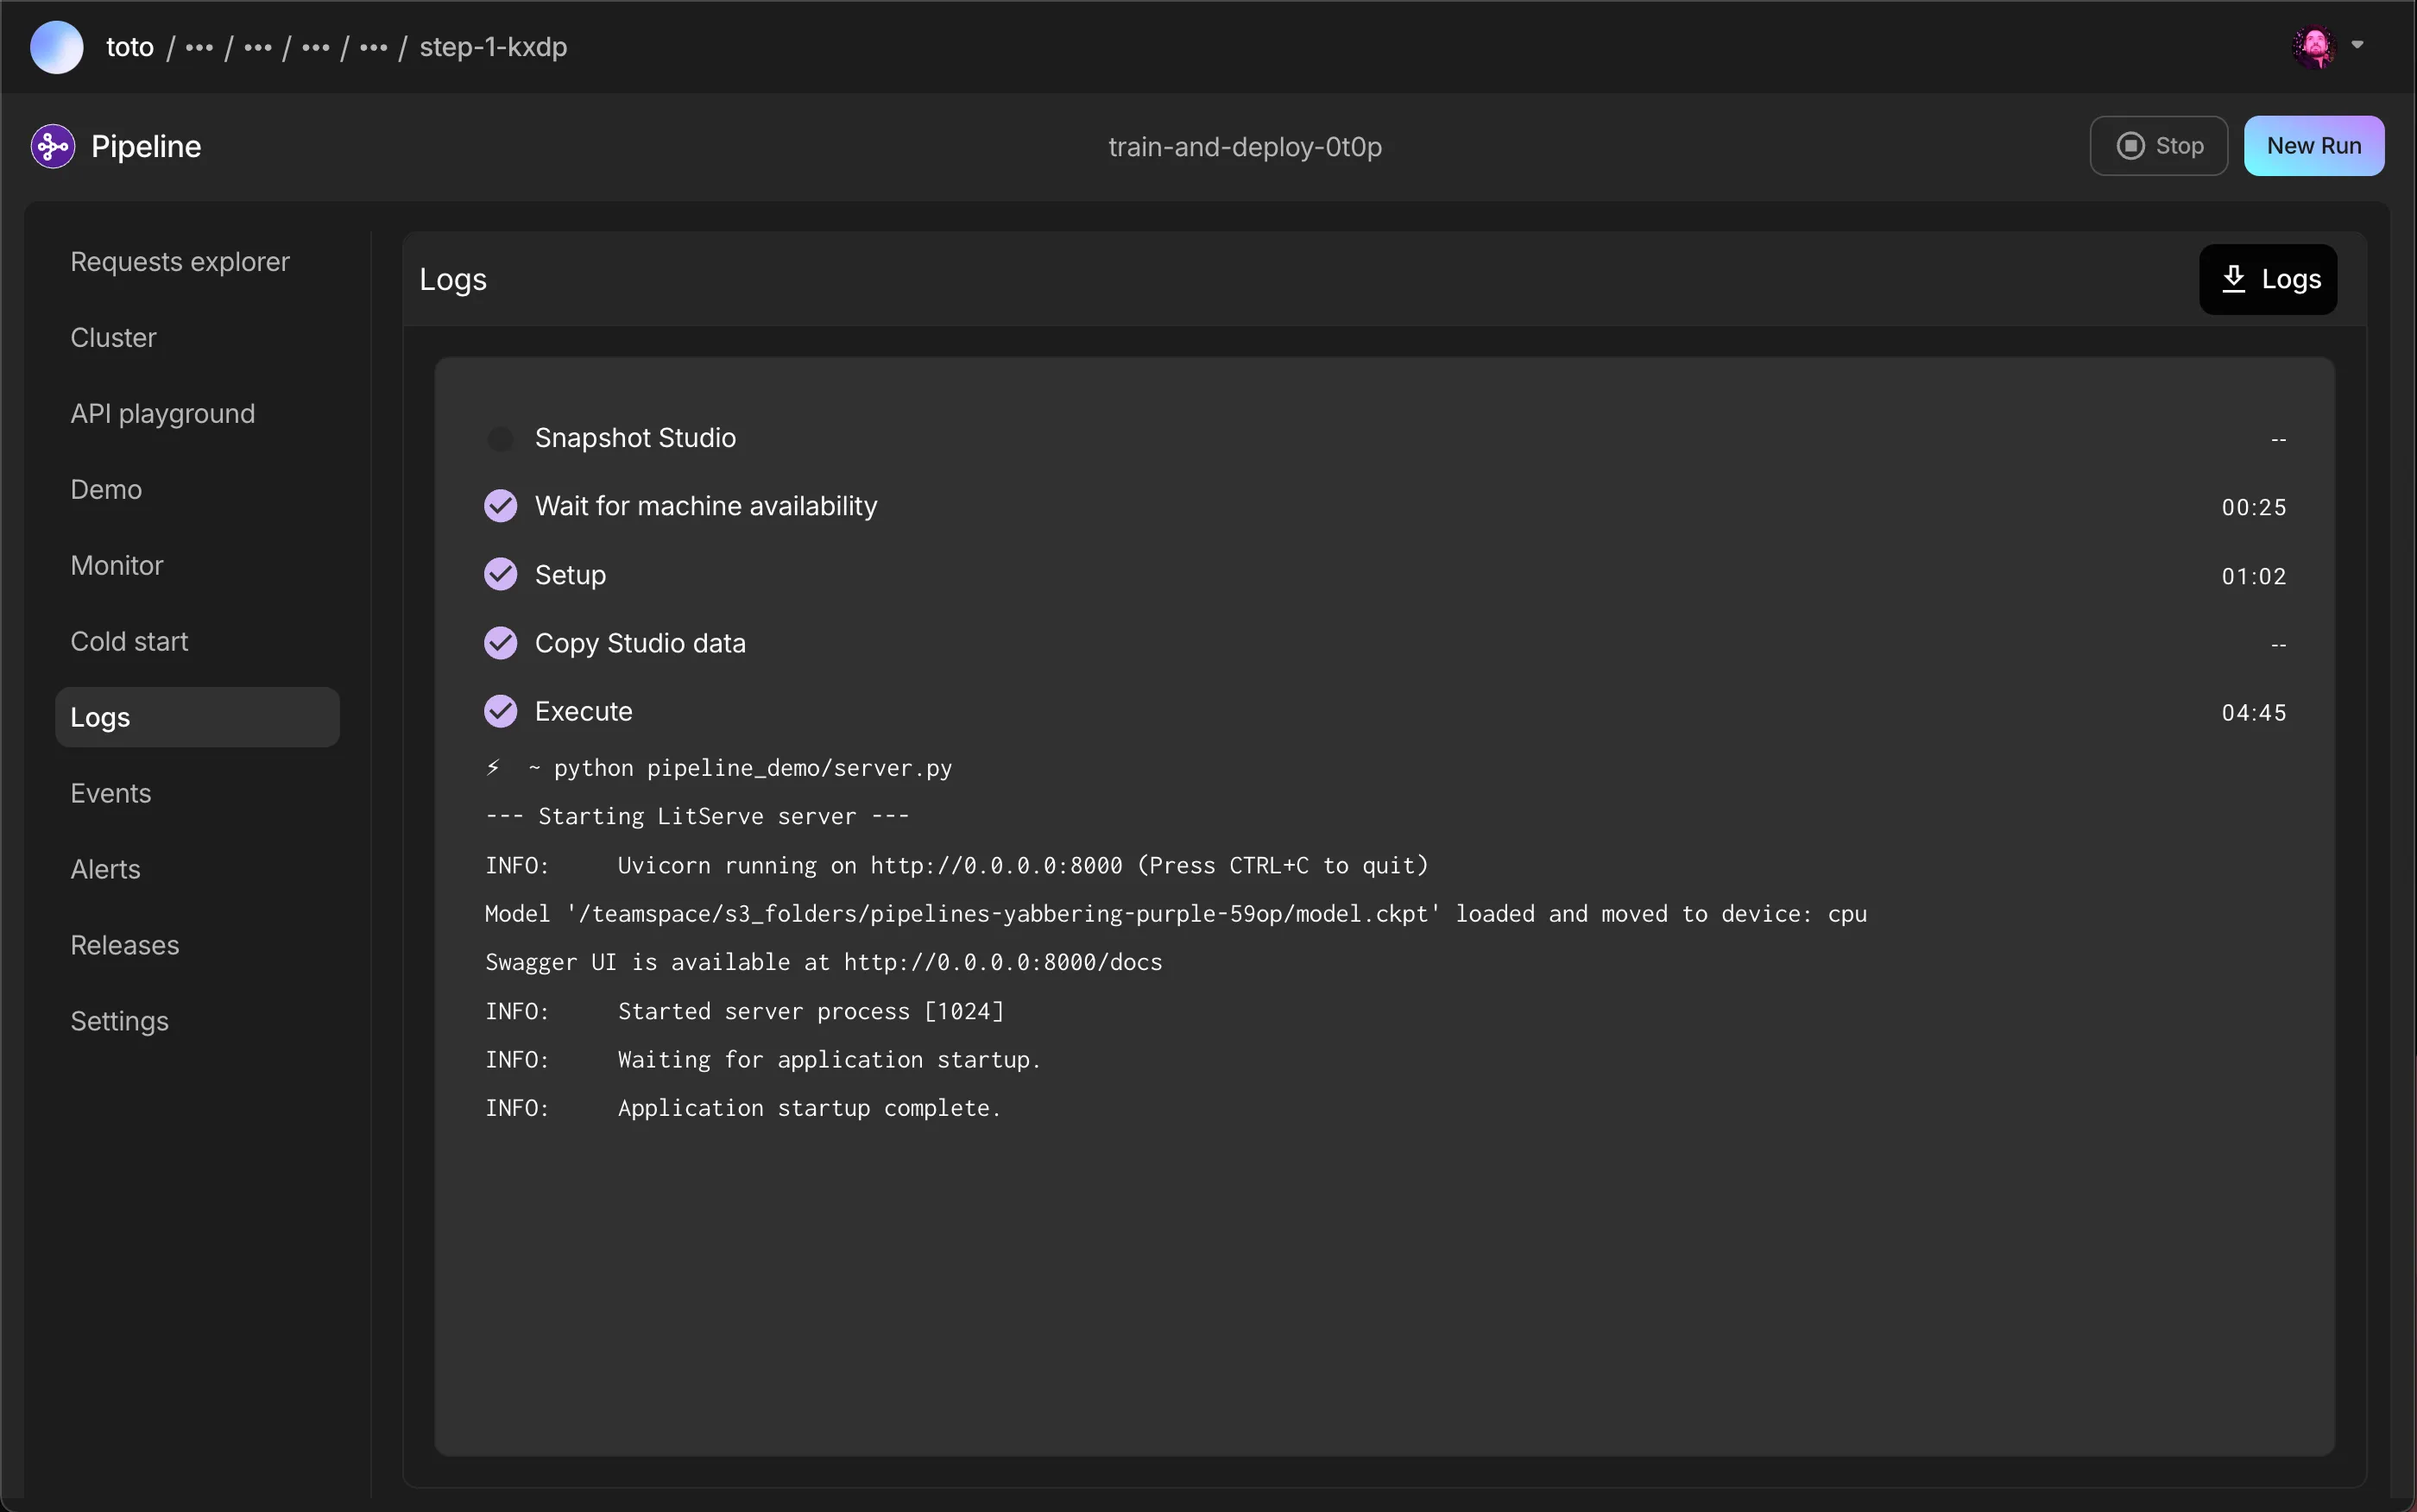Start a New Run

pos(2313,146)
